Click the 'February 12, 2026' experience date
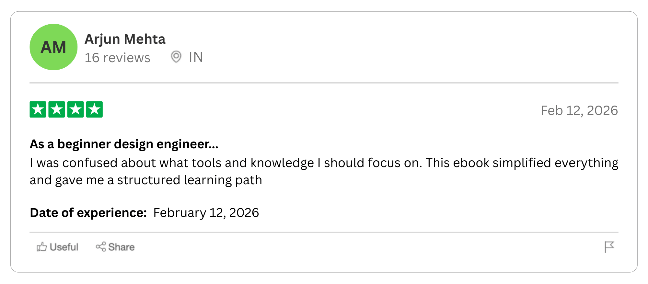 206,213
